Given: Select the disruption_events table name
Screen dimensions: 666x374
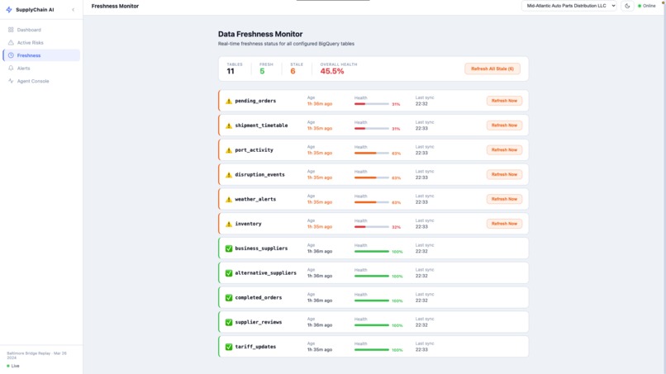Looking at the screenshot, I should [259, 175].
